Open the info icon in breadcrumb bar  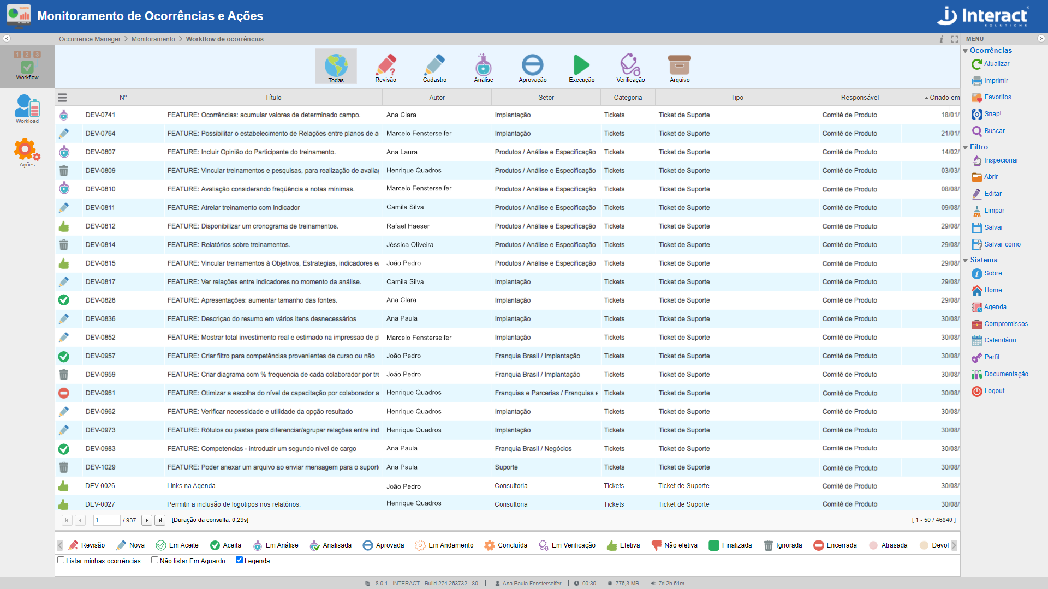941,39
